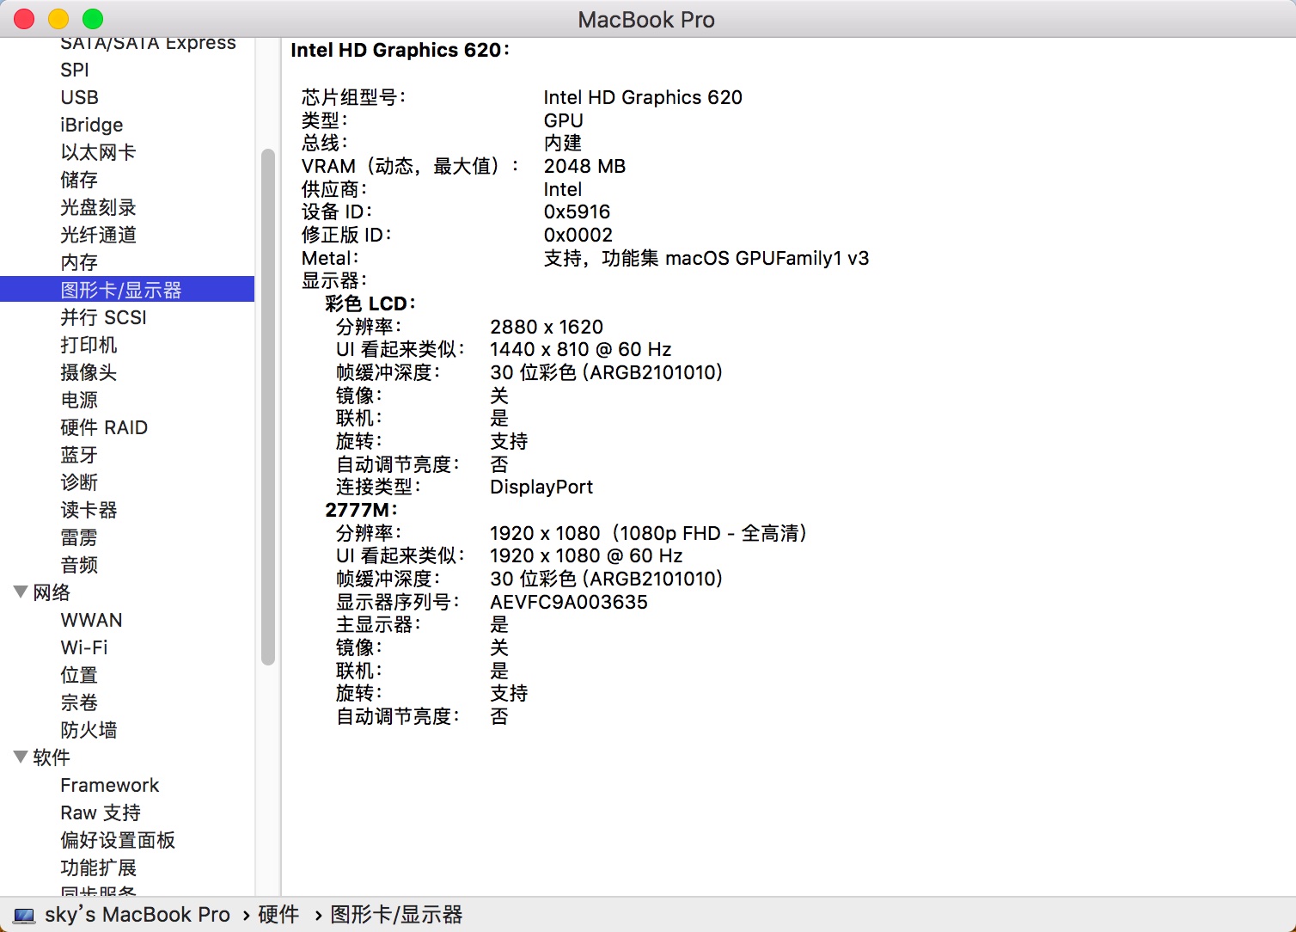Select 宗卷 under 网络
Screen dimensions: 1296x932
[79, 702]
